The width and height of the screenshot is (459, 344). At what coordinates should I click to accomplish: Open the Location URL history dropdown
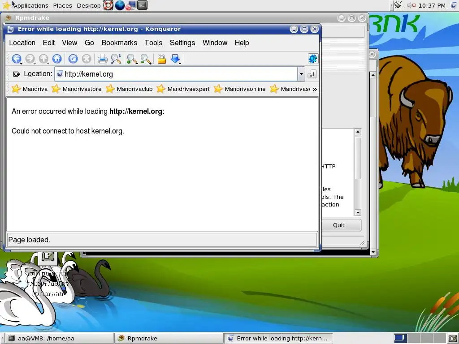[301, 74]
